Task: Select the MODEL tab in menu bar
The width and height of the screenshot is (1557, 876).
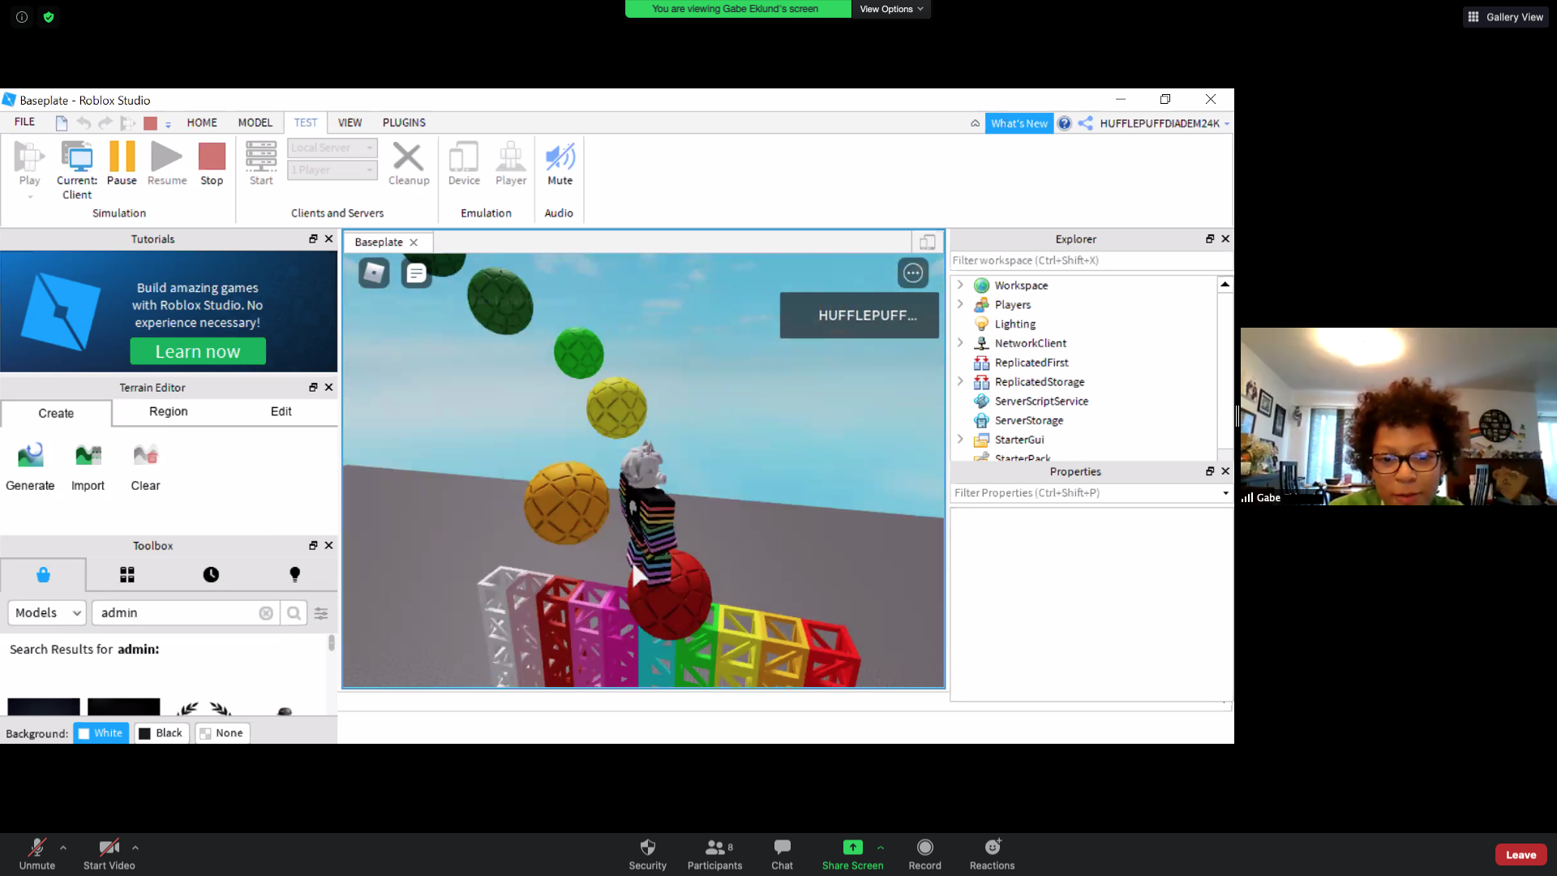Action: (x=255, y=121)
